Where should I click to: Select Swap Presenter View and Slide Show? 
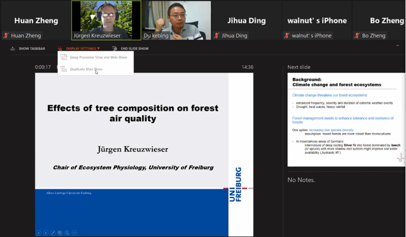(x=98, y=58)
